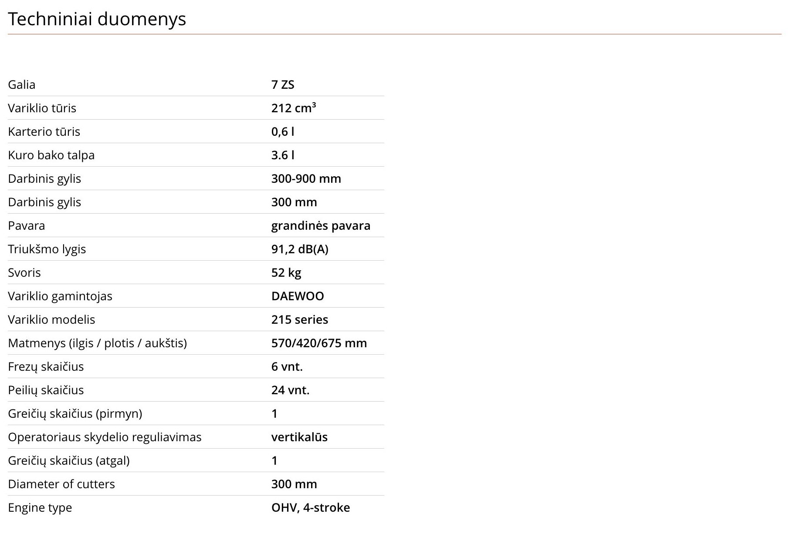
Task: Select the 300-900 mm value
Action: (x=306, y=178)
